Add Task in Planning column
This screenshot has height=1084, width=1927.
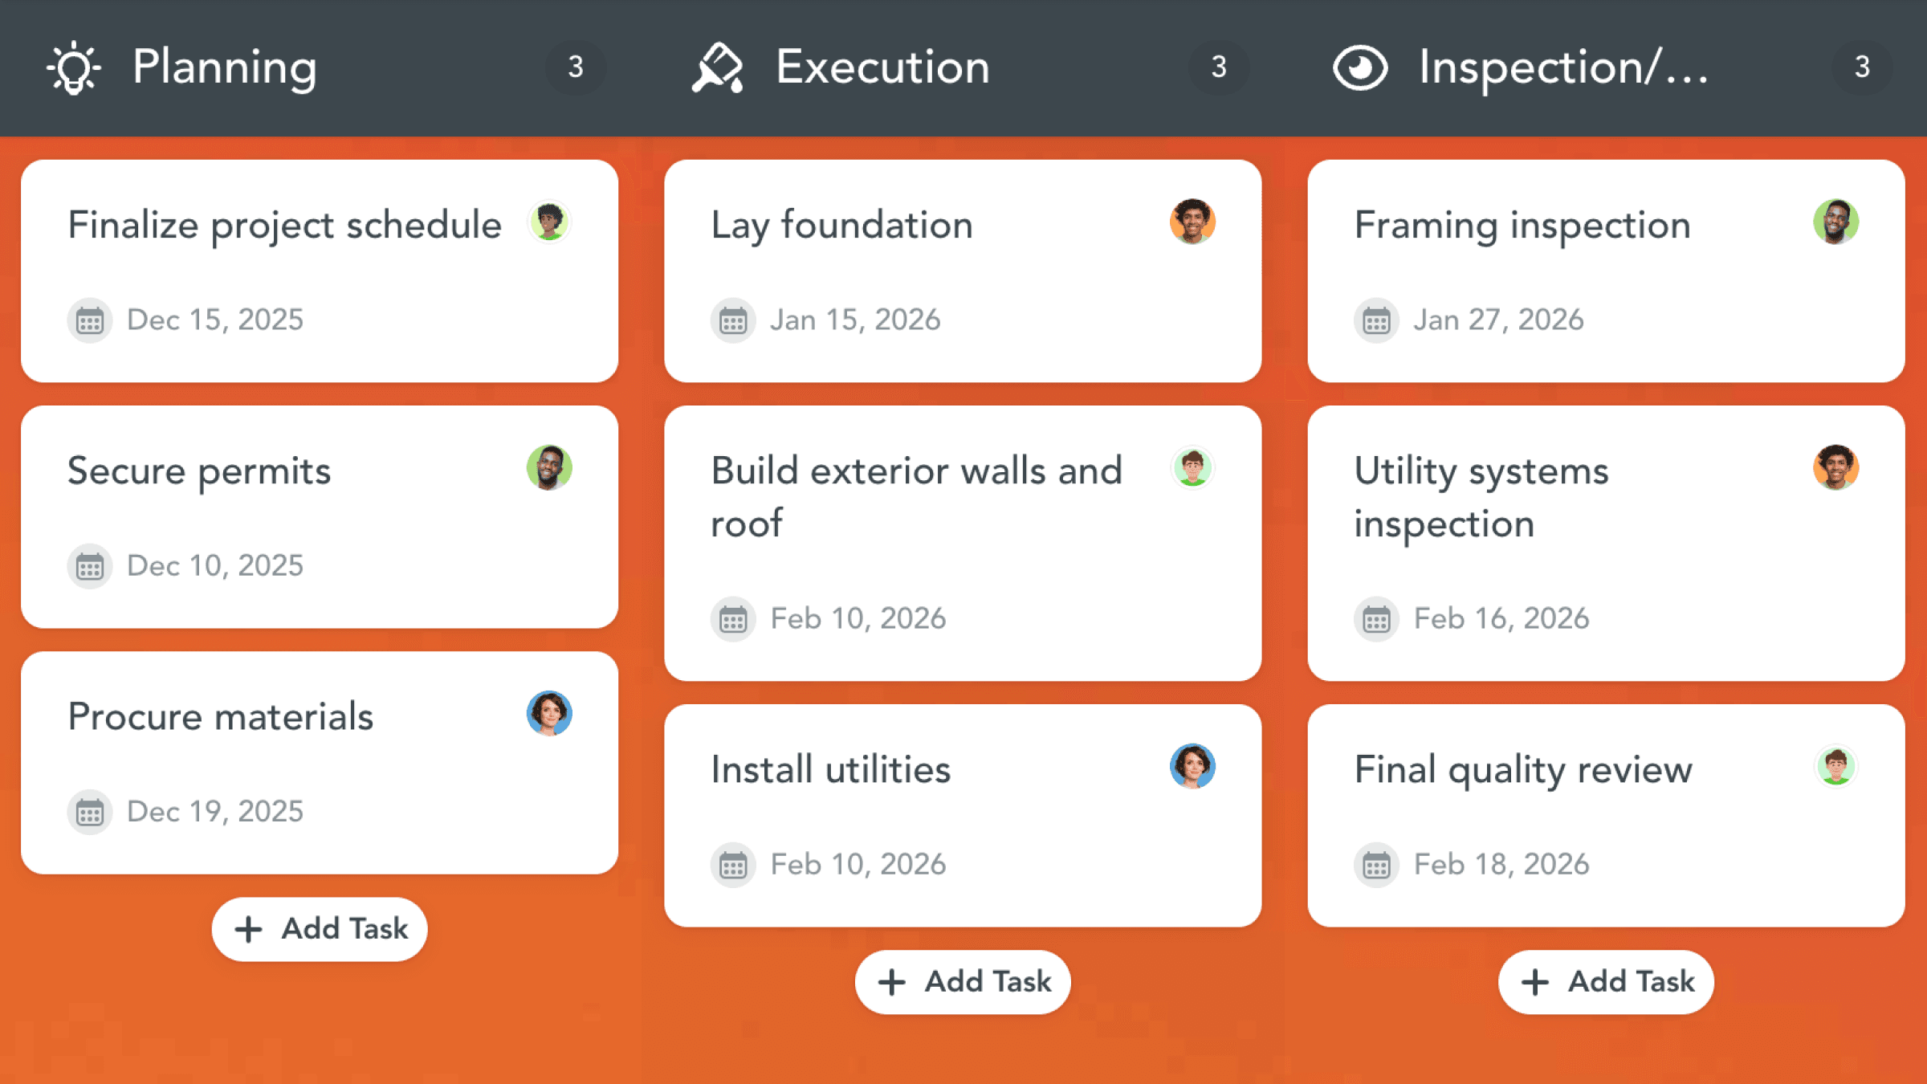coord(320,929)
